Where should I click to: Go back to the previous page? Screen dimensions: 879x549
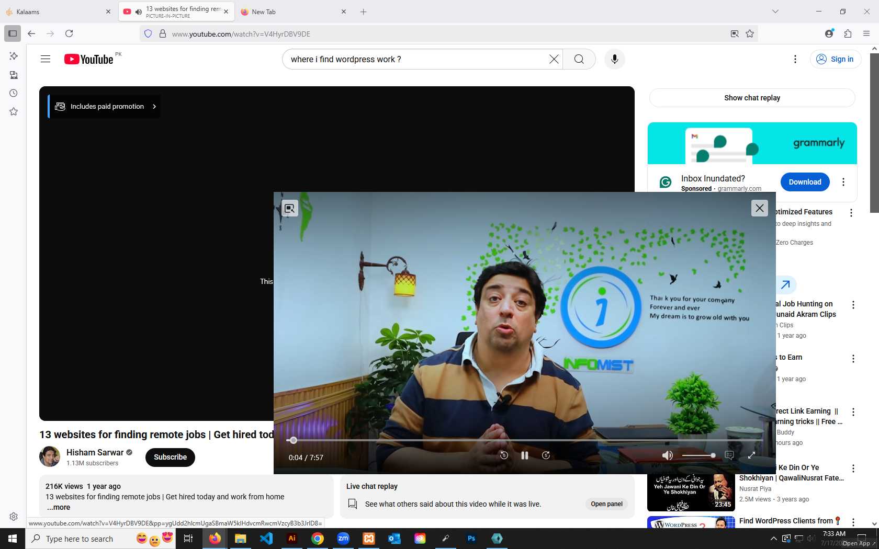point(31,33)
